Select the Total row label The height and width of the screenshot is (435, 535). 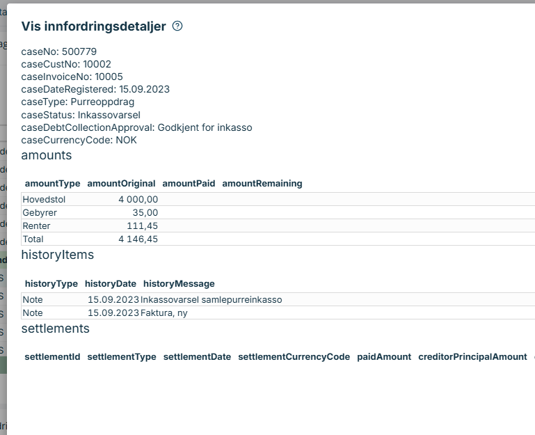pos(33,239)
